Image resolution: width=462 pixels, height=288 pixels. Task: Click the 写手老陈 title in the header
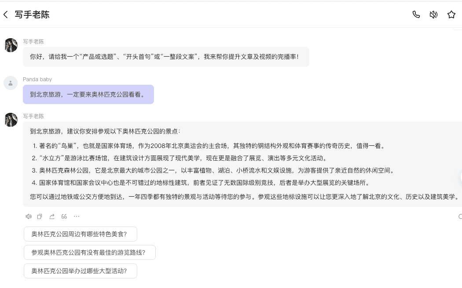point(32,14)
